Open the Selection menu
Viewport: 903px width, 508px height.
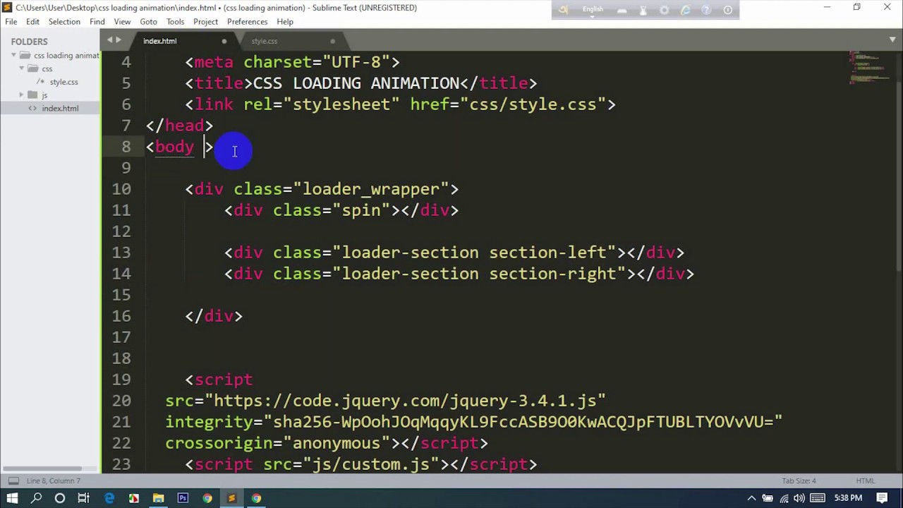coord(64,22)
